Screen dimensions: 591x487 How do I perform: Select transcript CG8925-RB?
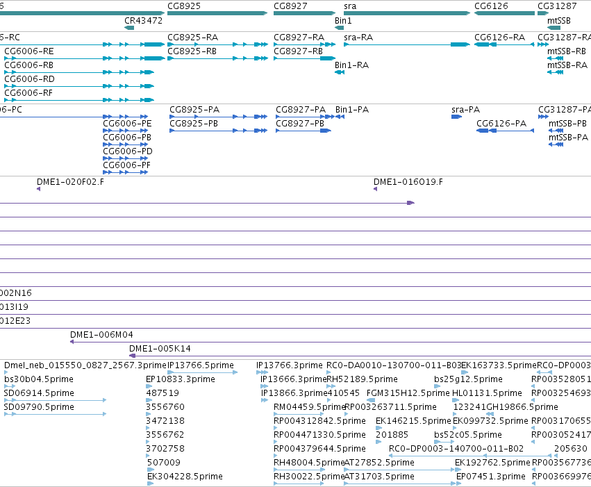coord(192,51)
